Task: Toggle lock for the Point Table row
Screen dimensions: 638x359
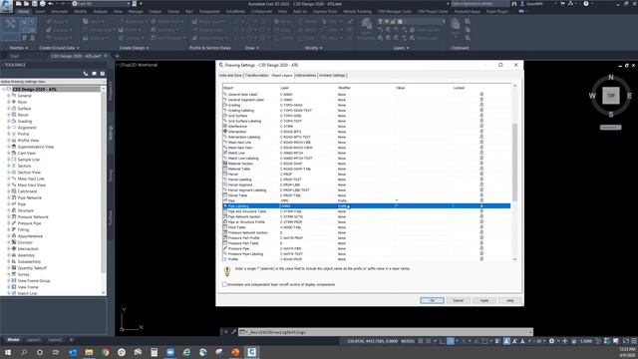Action: coord(481,227)
